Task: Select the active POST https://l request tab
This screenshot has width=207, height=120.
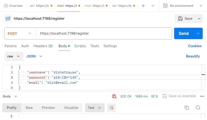Action: coord(69,6)
